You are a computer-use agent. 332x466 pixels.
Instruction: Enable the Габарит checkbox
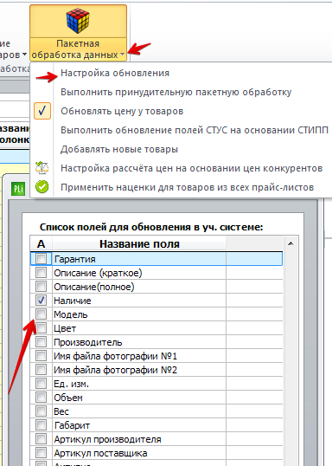pyautogui.click(x=41, y=425)
